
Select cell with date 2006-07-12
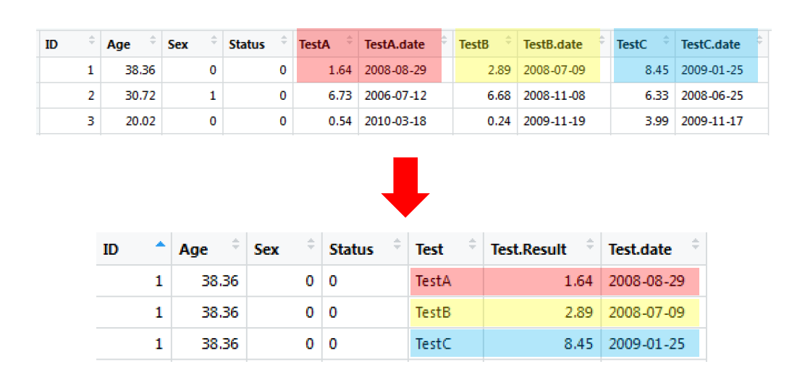click(395, 96)
